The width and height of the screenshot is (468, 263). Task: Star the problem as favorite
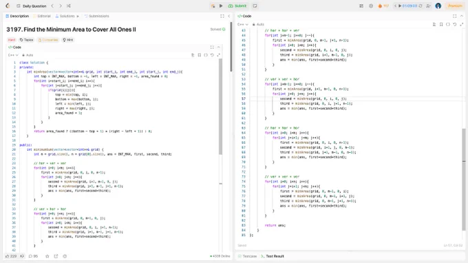[x=47, y=256]
